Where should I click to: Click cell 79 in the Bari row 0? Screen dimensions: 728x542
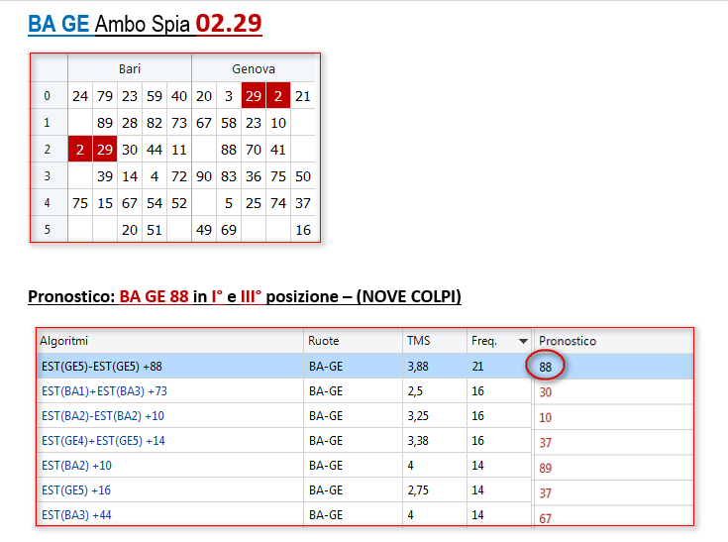(x=105, y=96)
